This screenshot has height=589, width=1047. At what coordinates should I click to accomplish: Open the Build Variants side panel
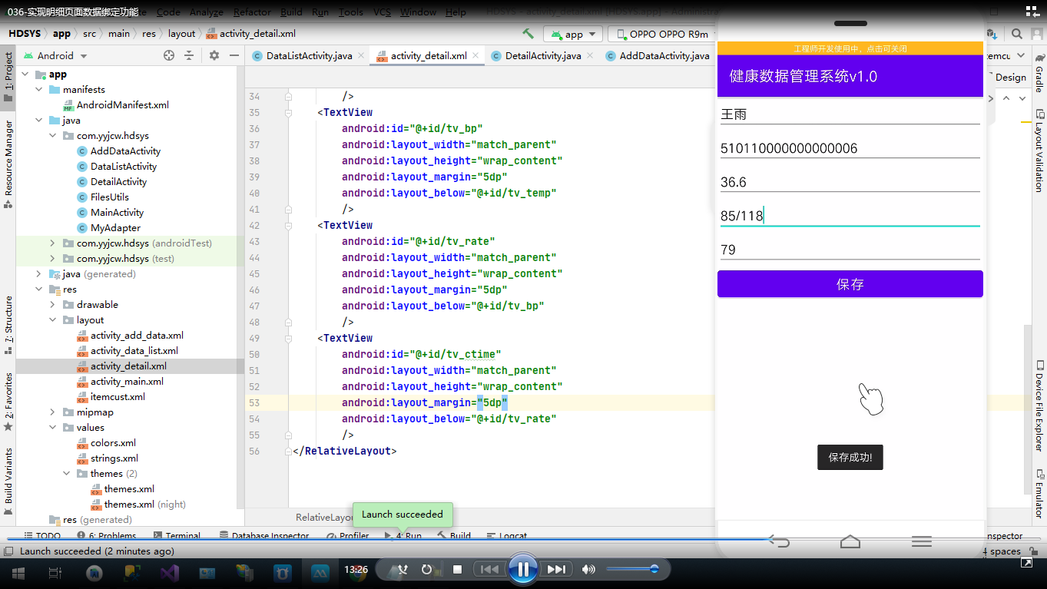tap(8, 480)
